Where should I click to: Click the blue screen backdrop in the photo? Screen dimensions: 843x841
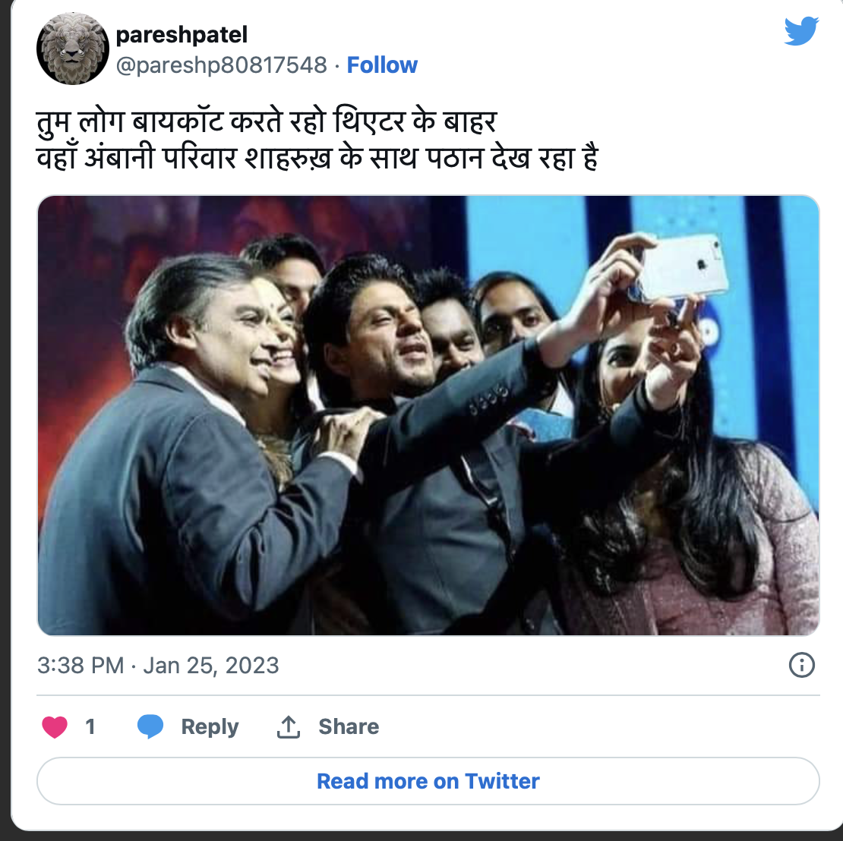point(532,235)
